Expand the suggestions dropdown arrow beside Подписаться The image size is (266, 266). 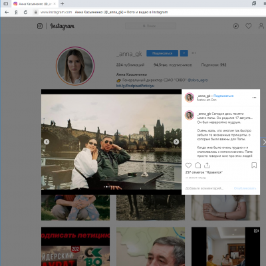point(184,53)
